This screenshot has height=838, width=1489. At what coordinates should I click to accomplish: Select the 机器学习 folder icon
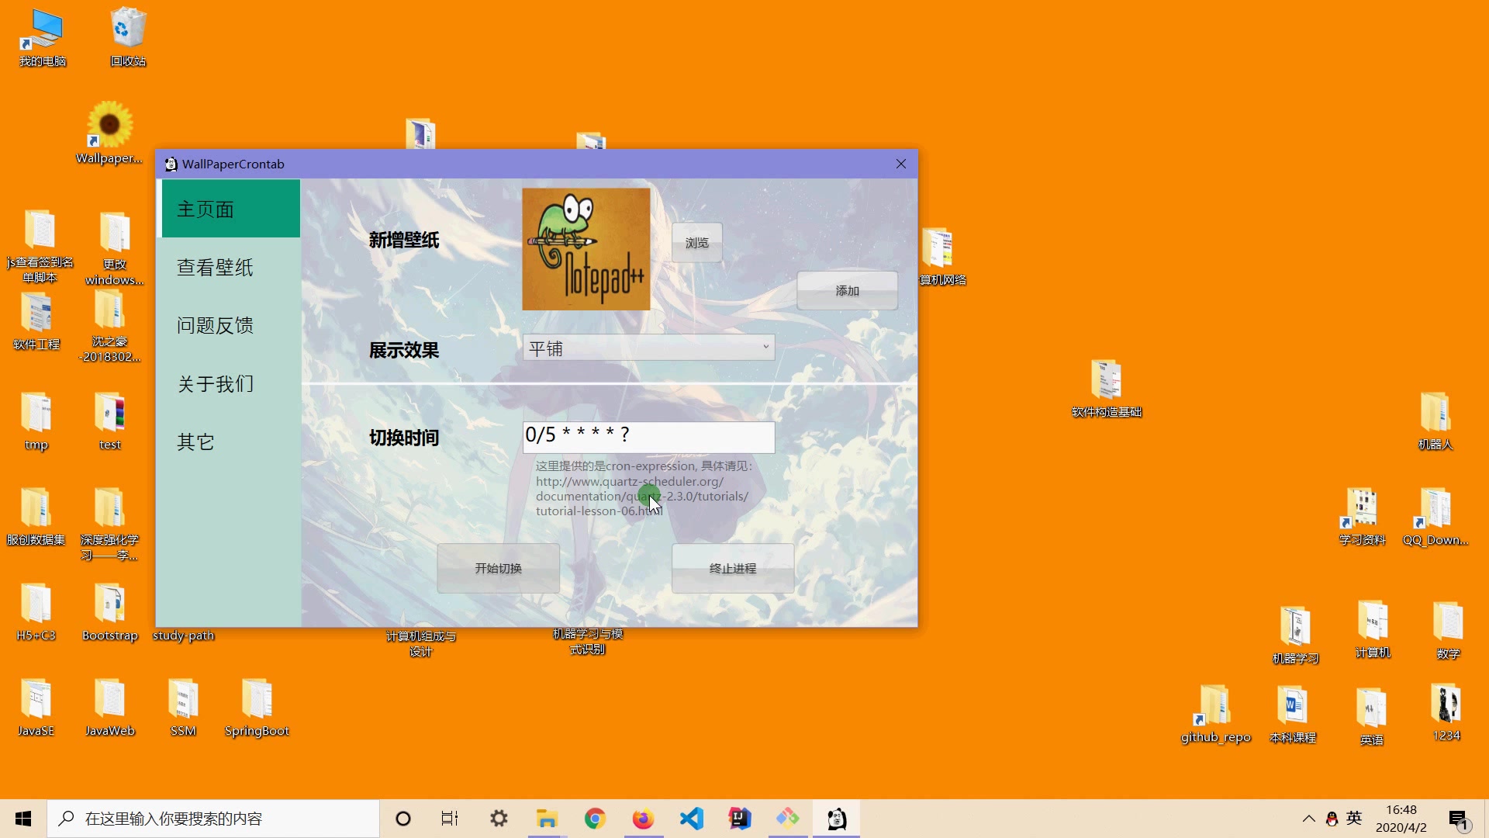pos(1296,635)
